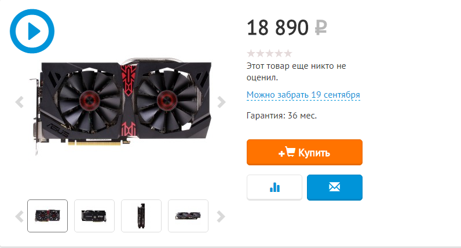Click the blue envelope button

pyautogui.click(x=335, y=187)
